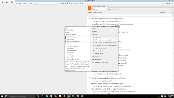
Task: Open Hebrew and Aramaic Lexicon entry
Action: pyautogui.click(x=78, y=66)
